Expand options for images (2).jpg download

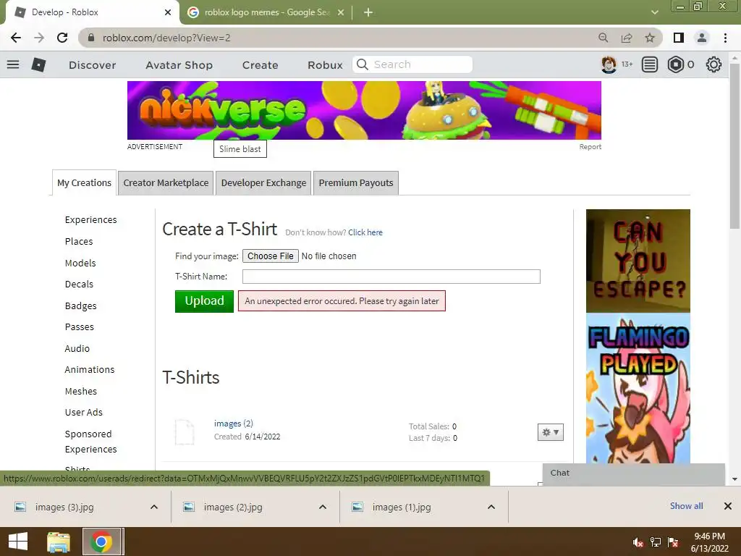[x=323, y=507]
